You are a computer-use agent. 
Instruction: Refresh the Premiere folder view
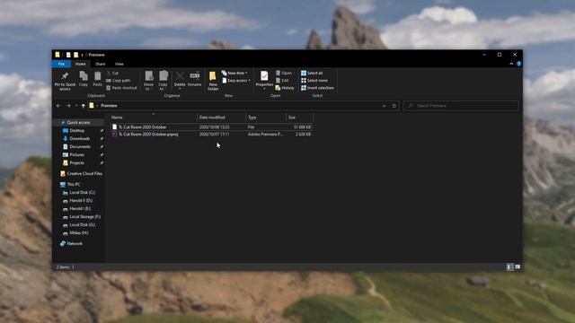click(394, 106)
